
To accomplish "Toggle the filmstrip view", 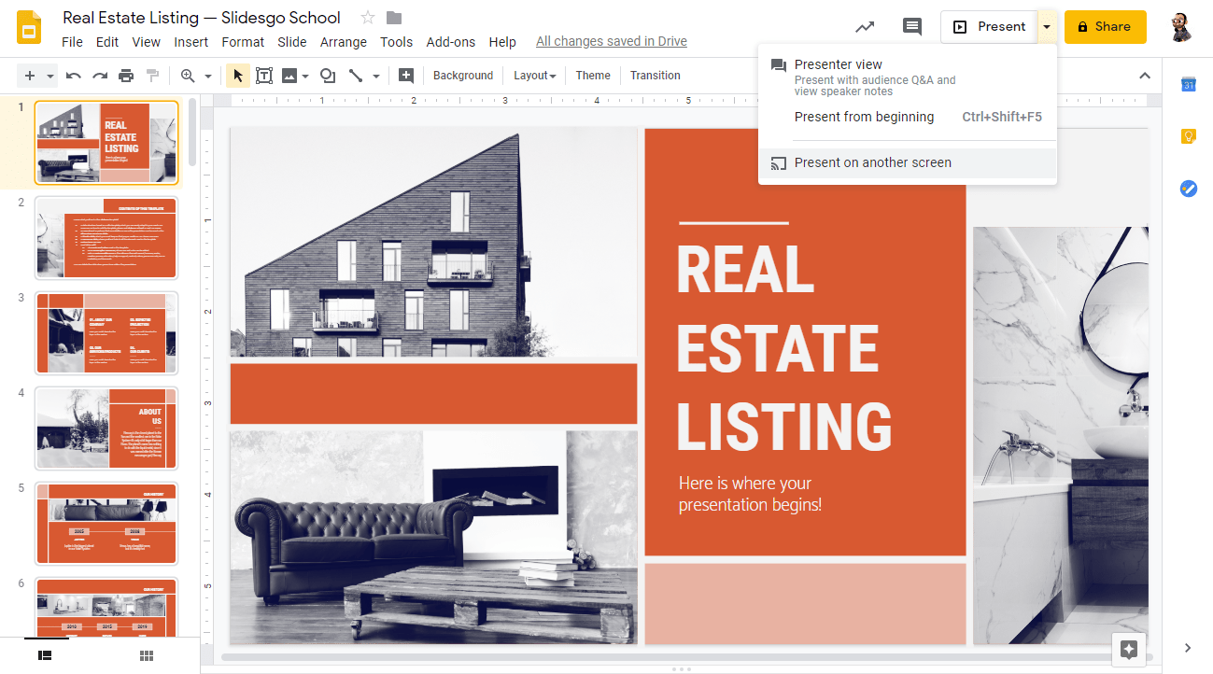I will click(47, 655).
